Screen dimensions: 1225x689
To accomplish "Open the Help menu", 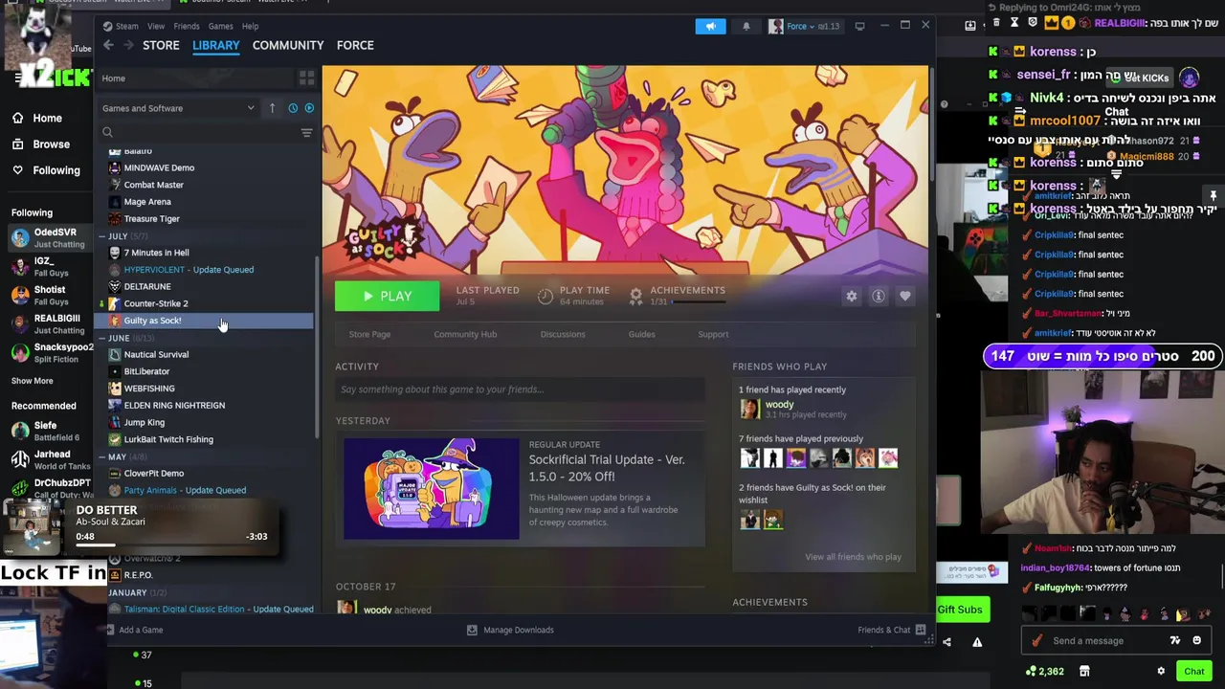I will (250, 26).
